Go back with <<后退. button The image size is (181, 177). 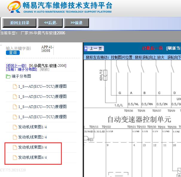[x=50, y=23]
